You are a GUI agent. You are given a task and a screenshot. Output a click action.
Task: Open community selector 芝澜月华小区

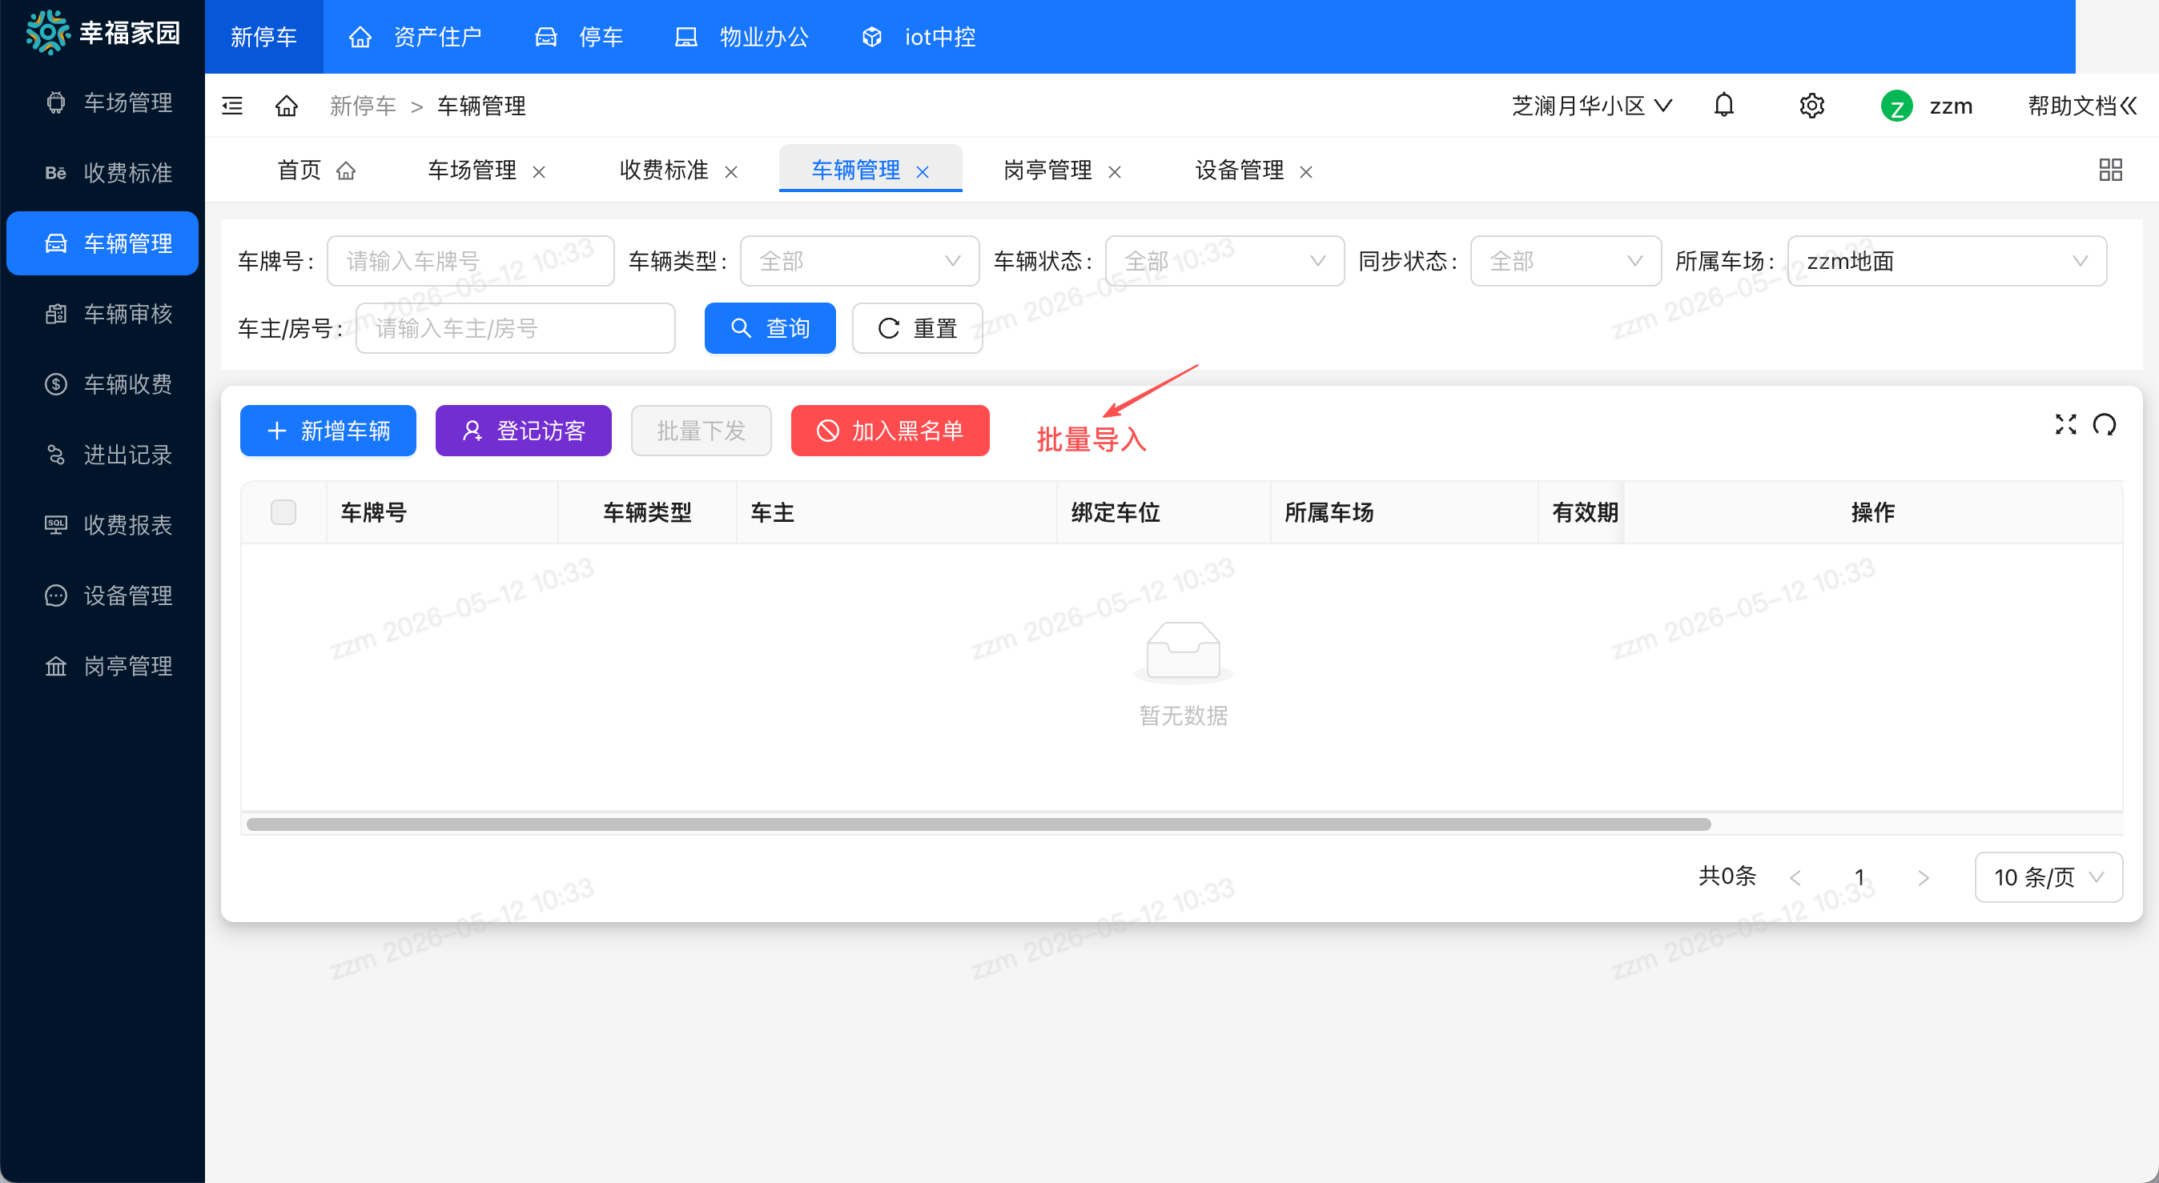[1591, 106]
